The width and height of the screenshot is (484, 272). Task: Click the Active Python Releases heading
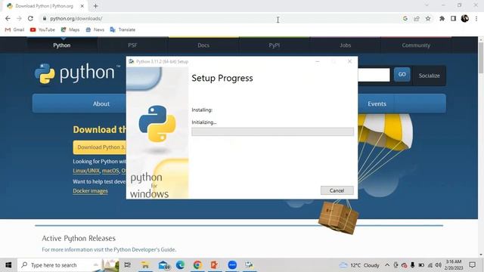[79, 239]
